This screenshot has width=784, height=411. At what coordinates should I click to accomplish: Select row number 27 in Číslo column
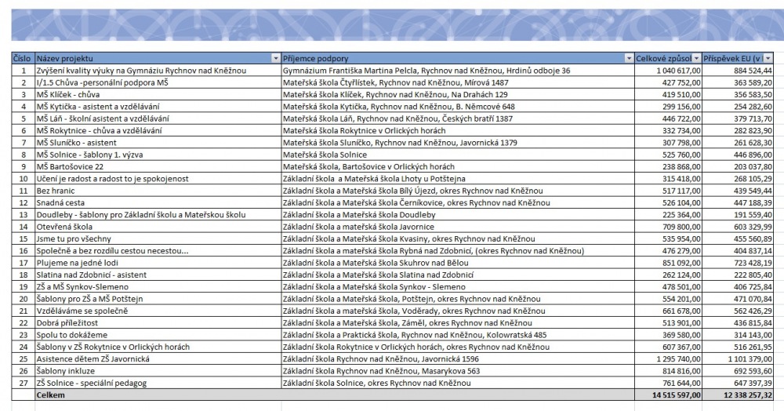[x=23, y=383]
